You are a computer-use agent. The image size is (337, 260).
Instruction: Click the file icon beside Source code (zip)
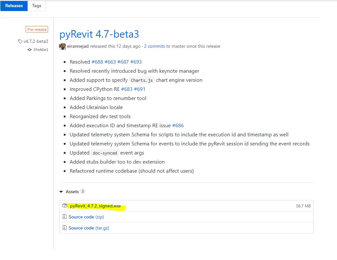pos(65,217)
